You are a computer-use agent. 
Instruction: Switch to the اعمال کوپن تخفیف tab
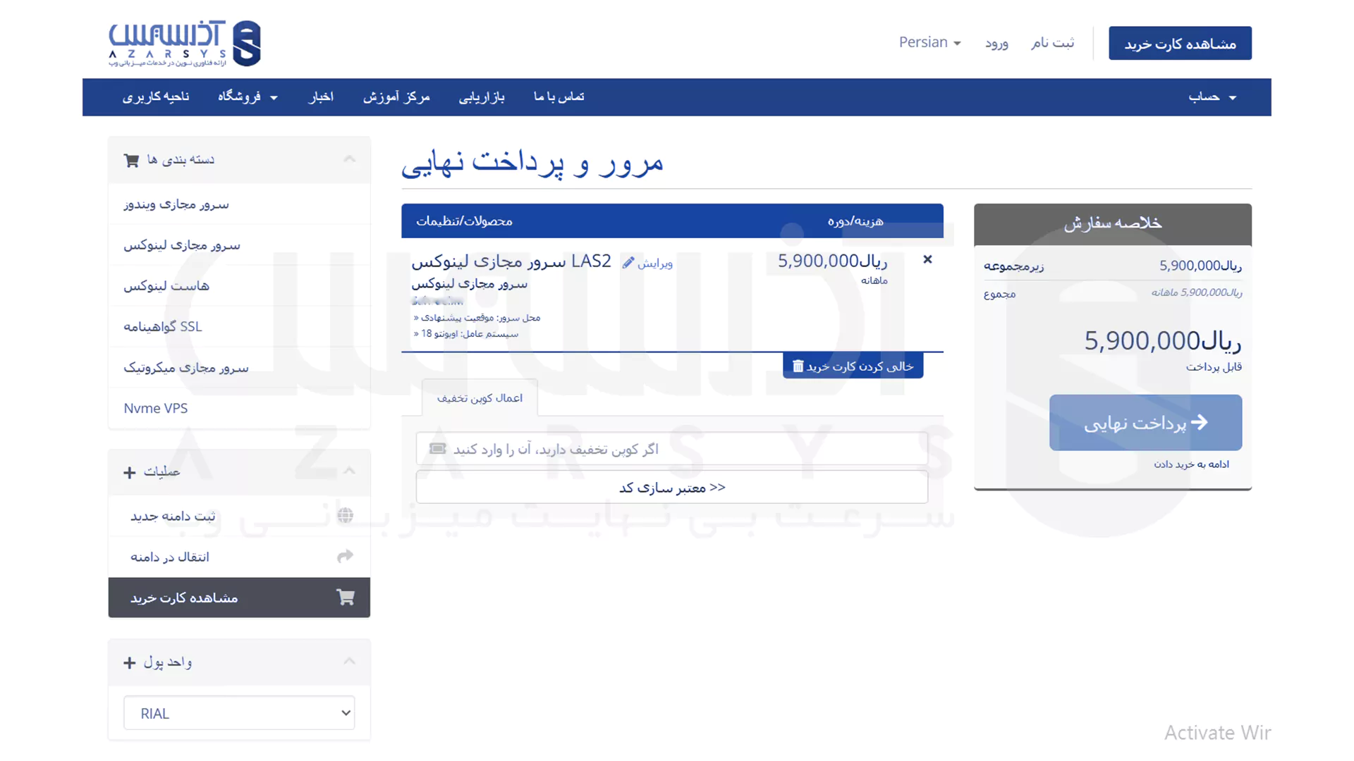pos(479,397)
